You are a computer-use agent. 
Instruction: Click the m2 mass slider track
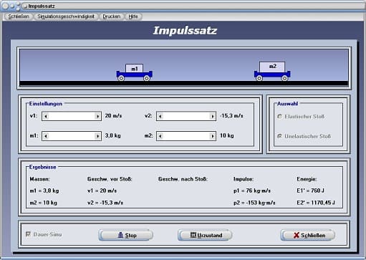[x=186, y=136]
